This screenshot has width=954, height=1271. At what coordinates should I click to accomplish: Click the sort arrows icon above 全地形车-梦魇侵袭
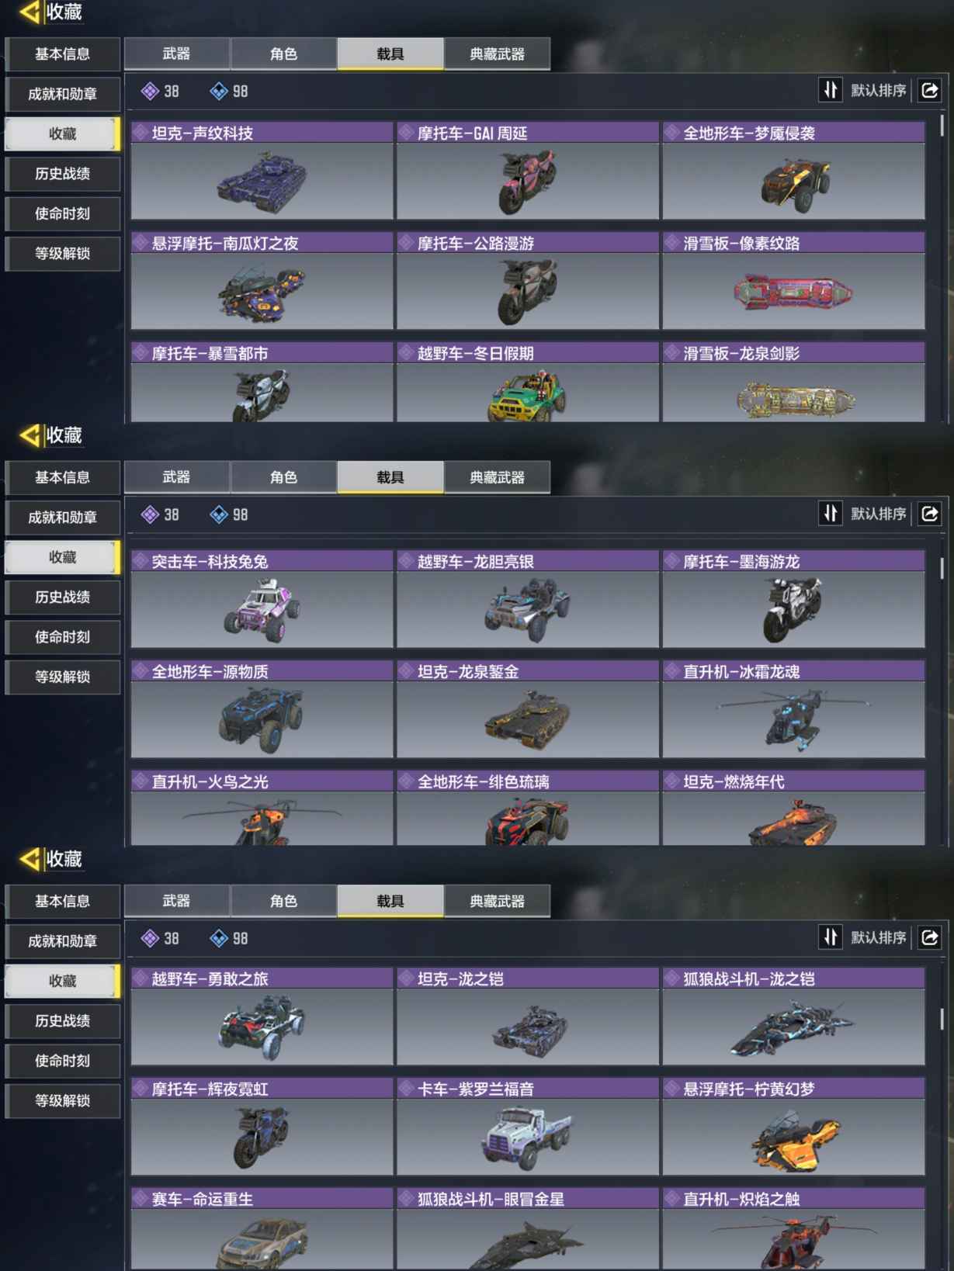831,90
